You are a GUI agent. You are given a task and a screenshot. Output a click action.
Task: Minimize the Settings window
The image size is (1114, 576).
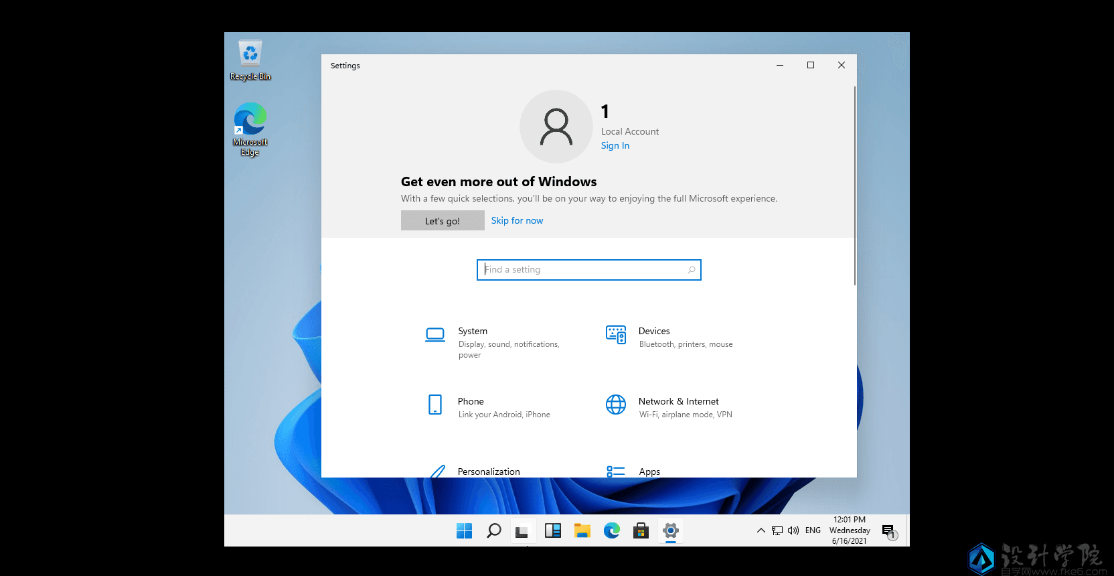(x=780, y=65)
